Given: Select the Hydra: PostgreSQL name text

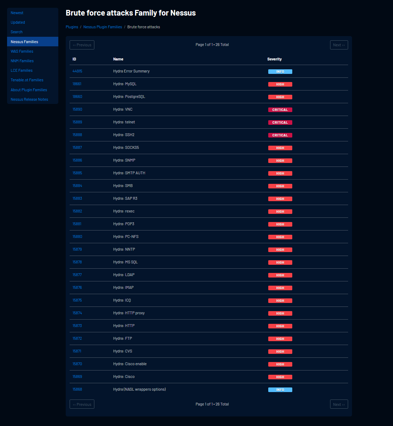Looking at the screenshot, I should 129,97.
